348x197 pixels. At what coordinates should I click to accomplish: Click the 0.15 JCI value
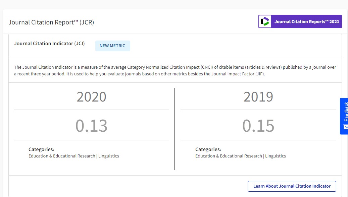point(258,126)
